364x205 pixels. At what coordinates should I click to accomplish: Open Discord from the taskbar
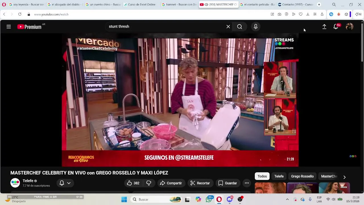pos(229,199)
